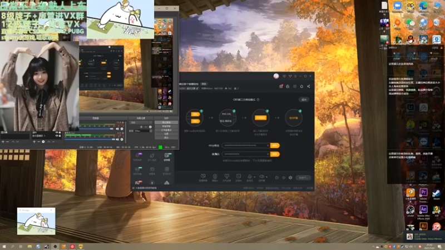Open the notification center in the taskbar

439,247
